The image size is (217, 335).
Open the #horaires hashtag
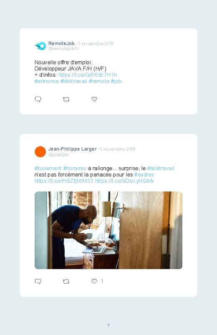(x=75, y=169)
